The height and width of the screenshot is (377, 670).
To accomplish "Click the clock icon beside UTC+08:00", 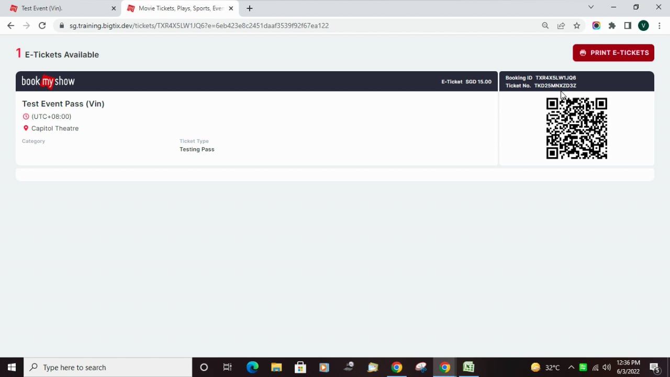I will click(x=26, y=117).
